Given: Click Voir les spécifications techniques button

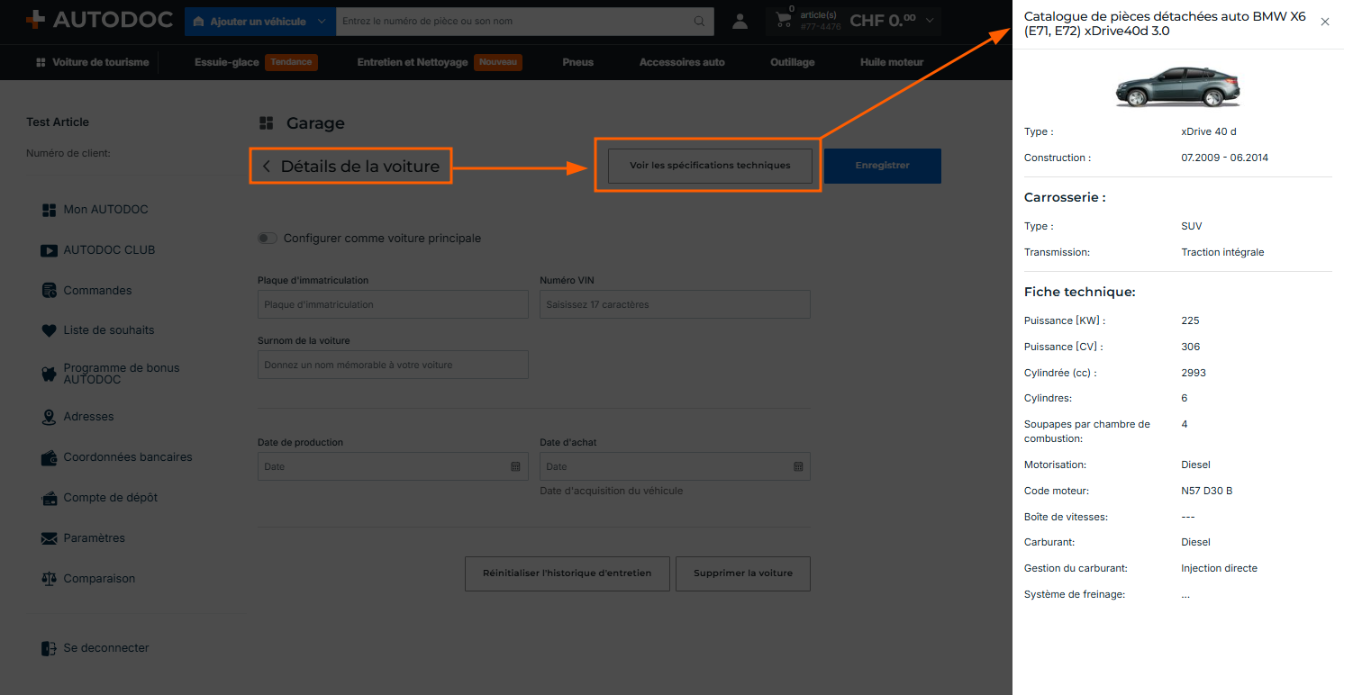Looking at the screenshot, I should point(710,166).
